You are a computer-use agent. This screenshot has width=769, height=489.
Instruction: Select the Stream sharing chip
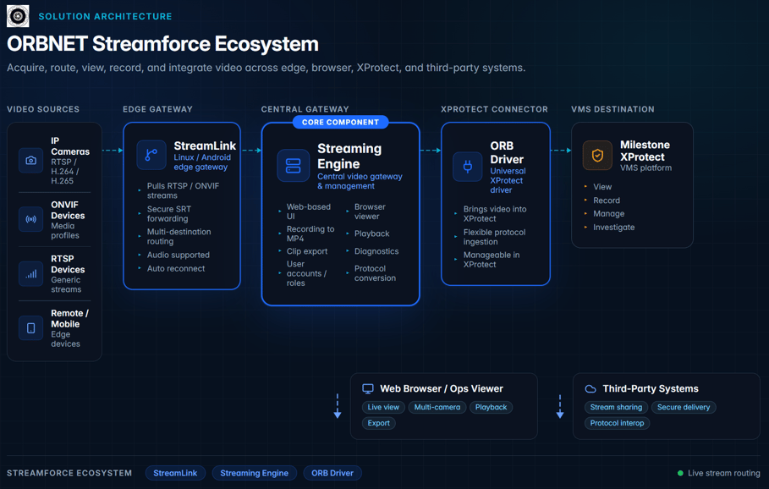[616, 407]
